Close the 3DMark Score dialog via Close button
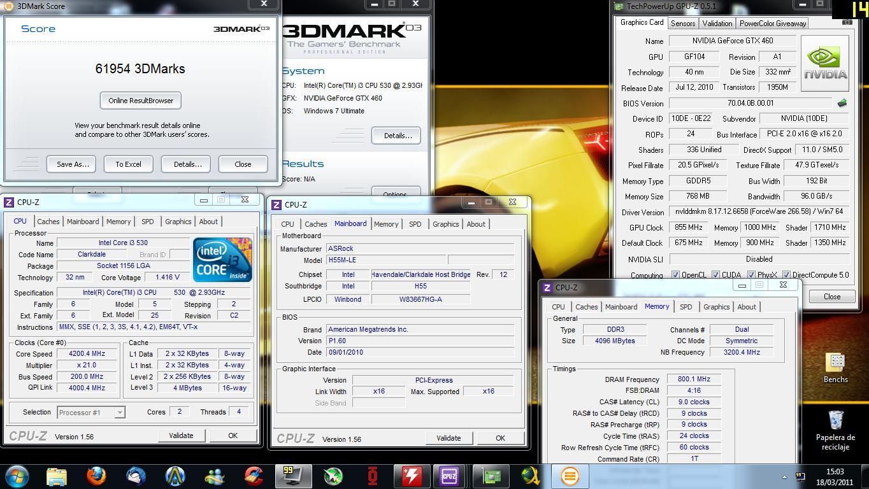 tap(243, 164)
